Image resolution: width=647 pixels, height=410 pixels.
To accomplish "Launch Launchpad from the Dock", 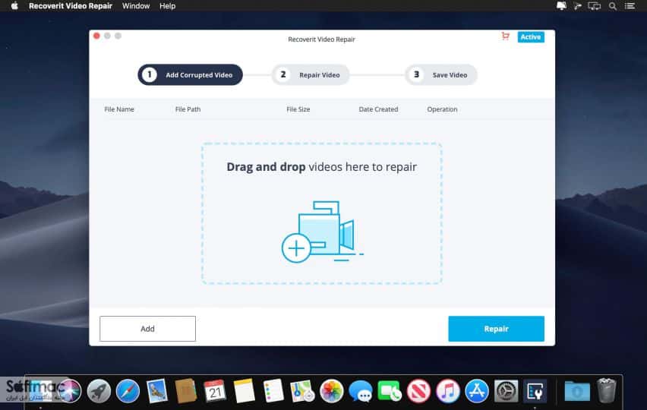I will click(99, 390).
